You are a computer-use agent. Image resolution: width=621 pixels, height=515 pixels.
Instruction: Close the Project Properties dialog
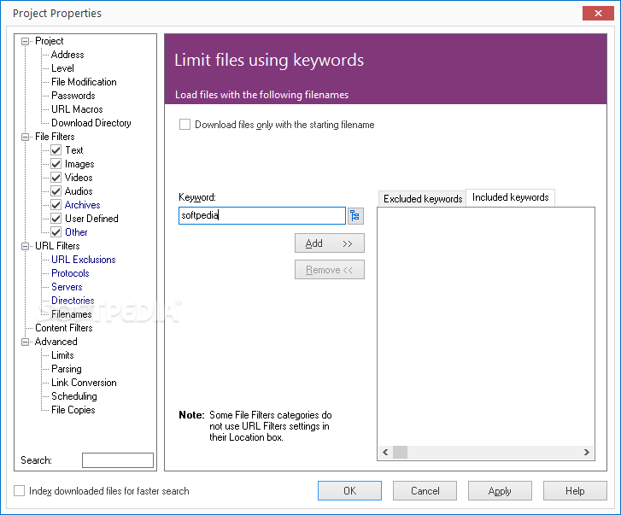coord(598,13)
